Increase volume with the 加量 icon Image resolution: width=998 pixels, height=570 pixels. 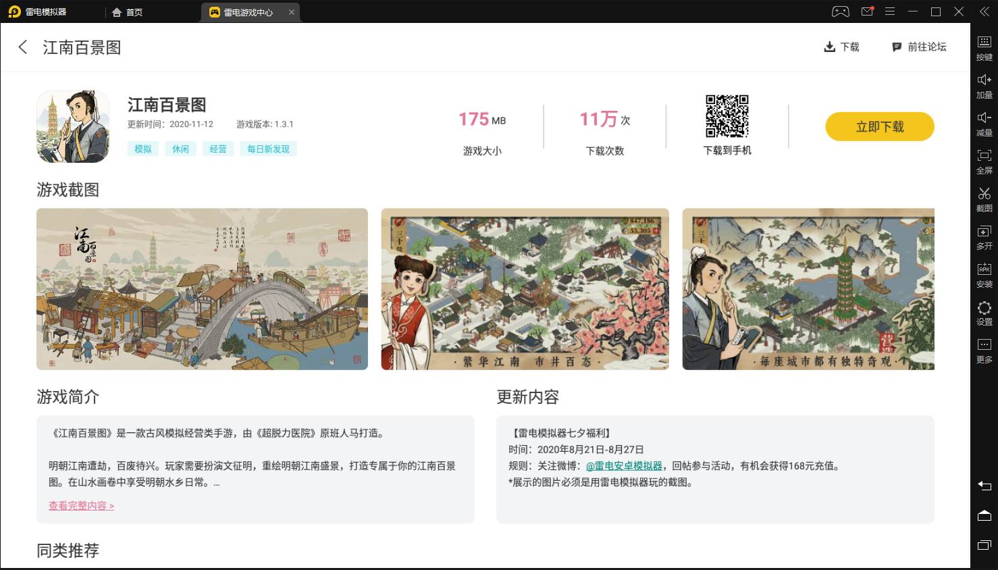984,85
